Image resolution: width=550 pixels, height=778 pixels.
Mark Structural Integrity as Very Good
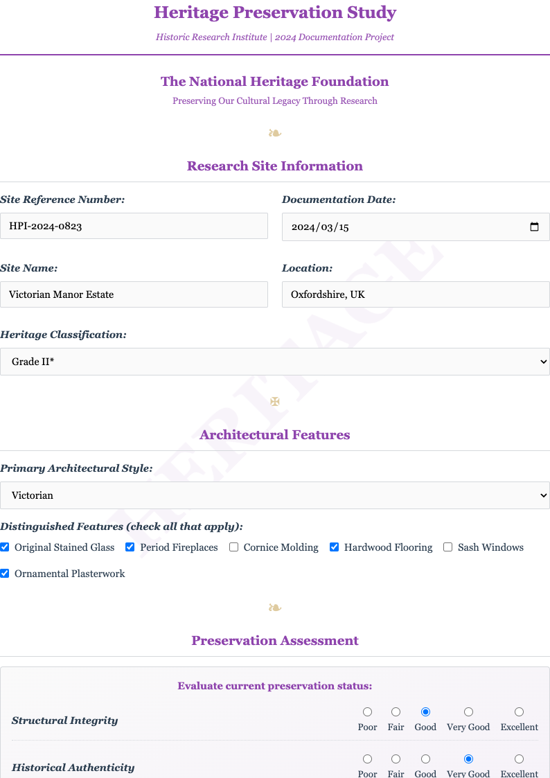(x=468, y=711)
